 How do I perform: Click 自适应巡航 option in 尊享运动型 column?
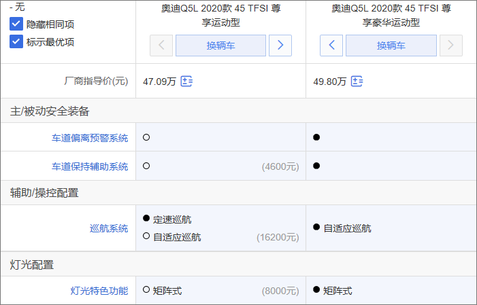tap(177, 237)
